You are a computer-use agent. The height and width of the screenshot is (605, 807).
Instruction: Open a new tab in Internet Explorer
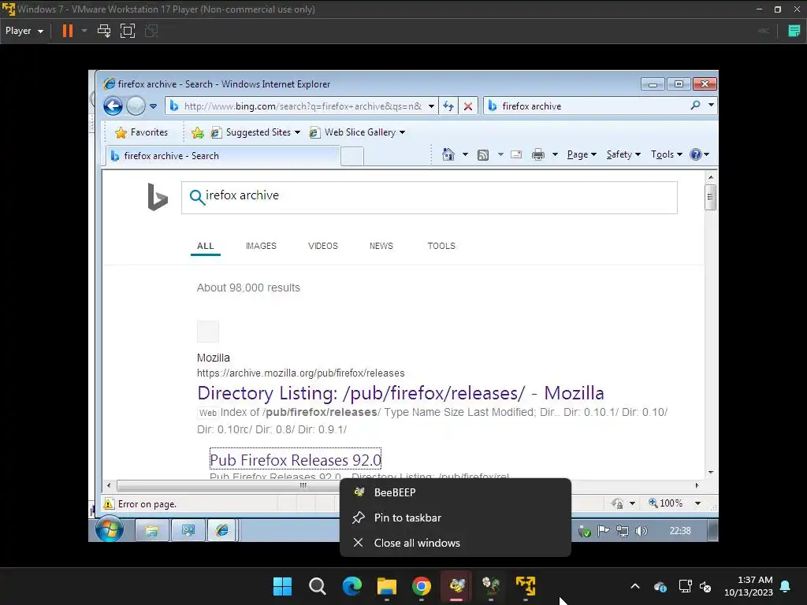tap(352, 156)
